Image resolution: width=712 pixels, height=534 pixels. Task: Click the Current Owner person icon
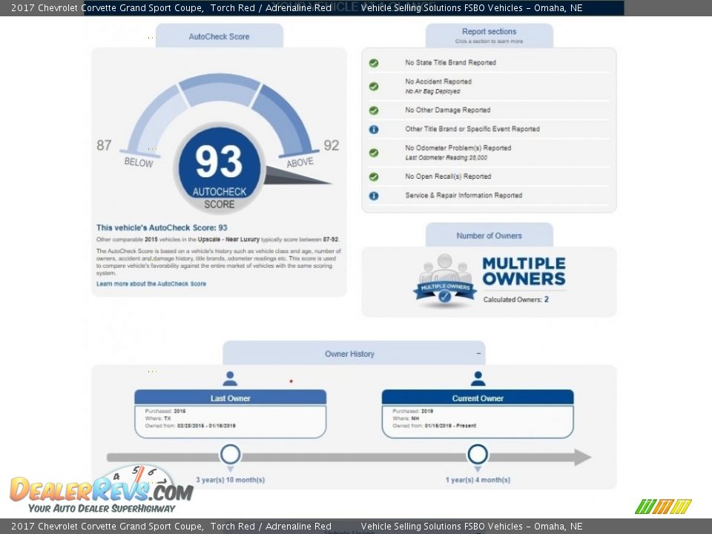478,378
